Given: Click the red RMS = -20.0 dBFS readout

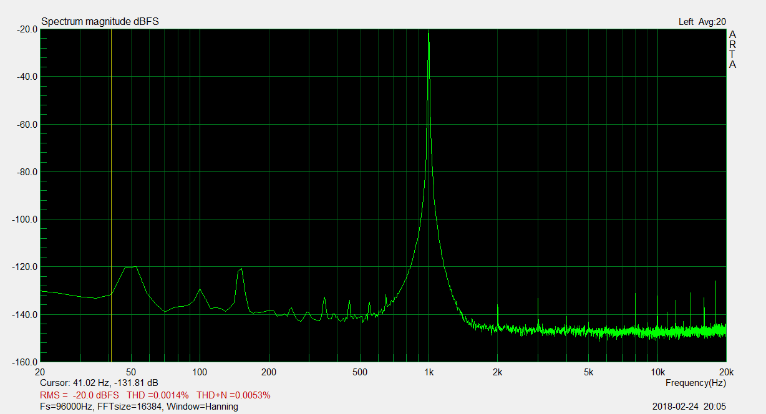Looking at the screenshot, I should tap(79, 395).
